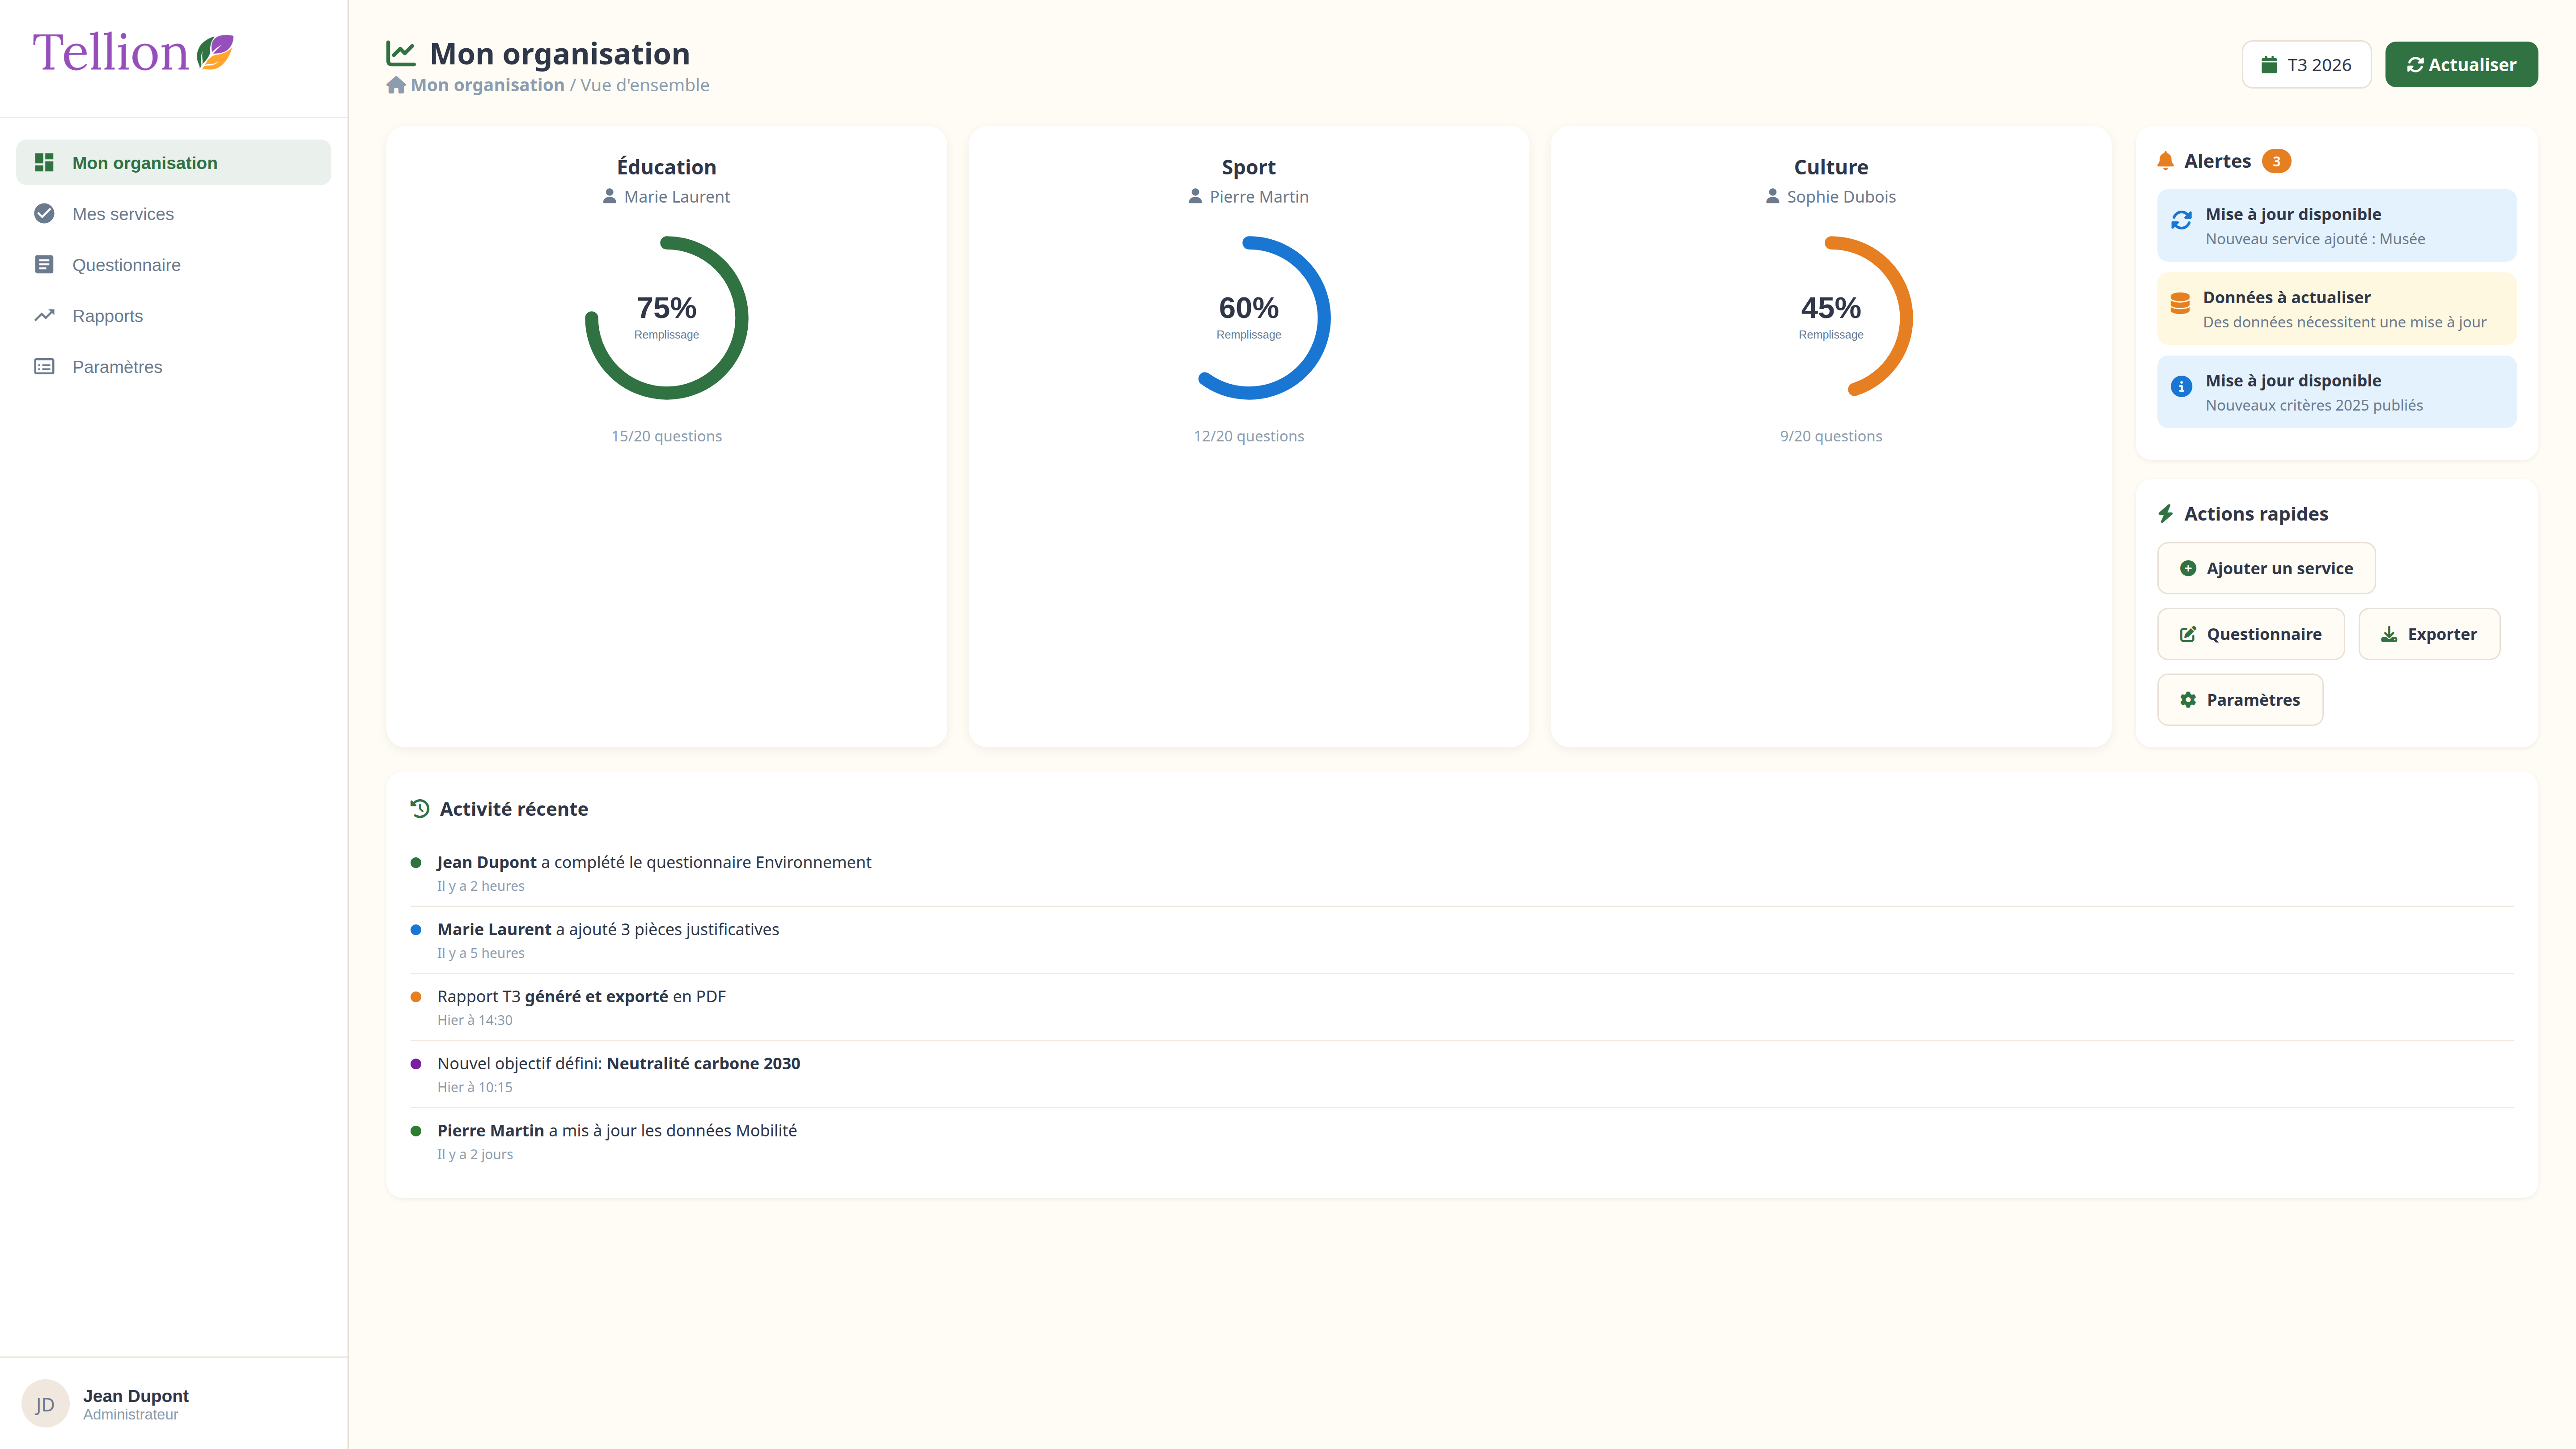The image size is (2576, 1449).
Task: Click '15/20 questions' text
Action: point(666,436)
